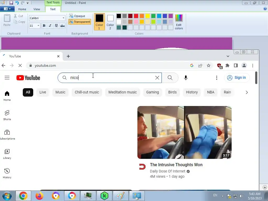Undo last action in Paint
The width and height of the screenshot is (268, 201).
17,3
